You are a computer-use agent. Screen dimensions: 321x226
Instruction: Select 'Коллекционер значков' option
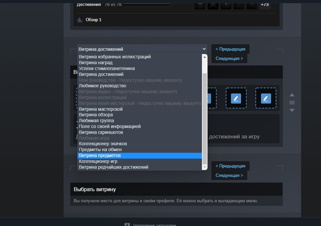(x=140, y=144)
